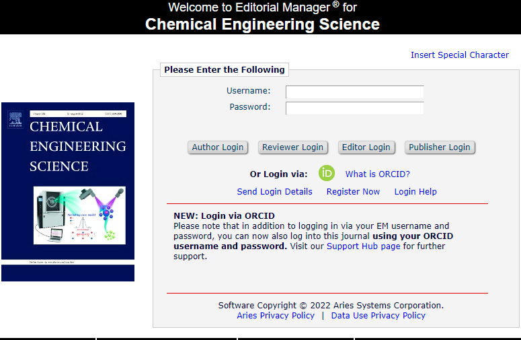Open the 'What is ORCID?' link
This screenshot has height=340, width=521.
(x=377, y=174)
